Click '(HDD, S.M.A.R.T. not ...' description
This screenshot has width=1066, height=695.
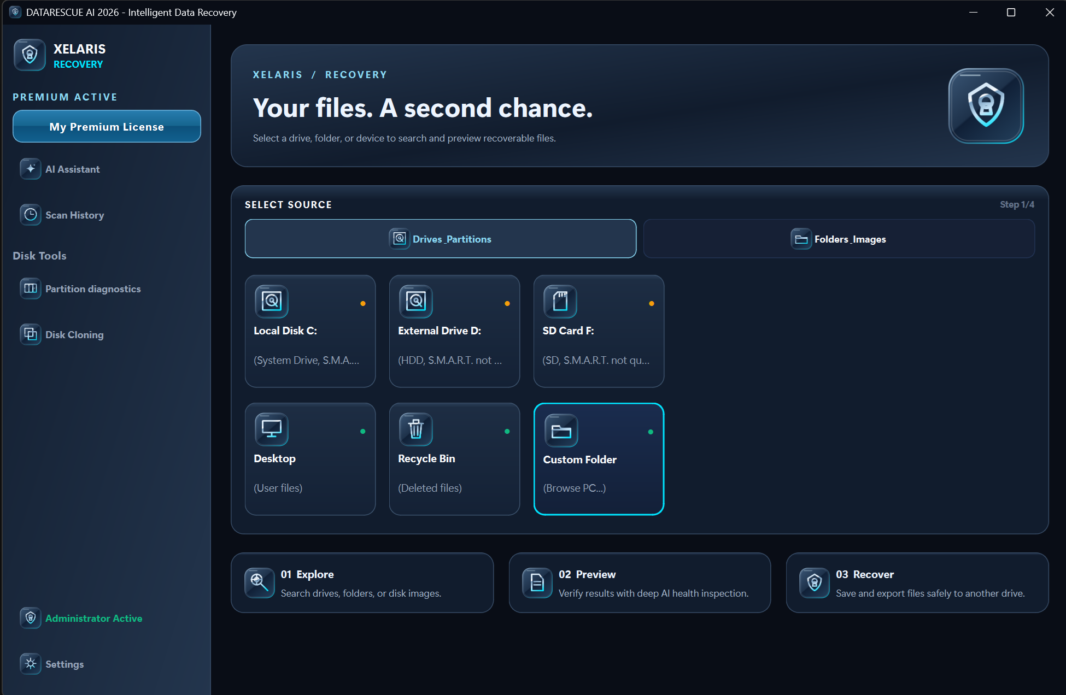pos(450,360)
